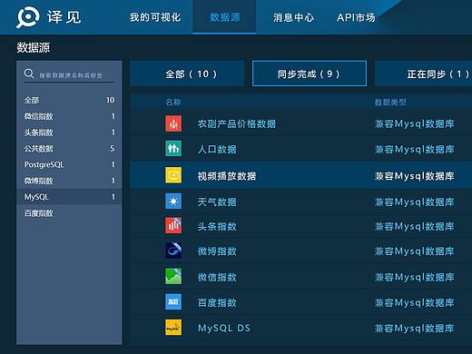Select MySQL category in sidebar
Viewport: 472px width, 354px height.
[69, 197]
